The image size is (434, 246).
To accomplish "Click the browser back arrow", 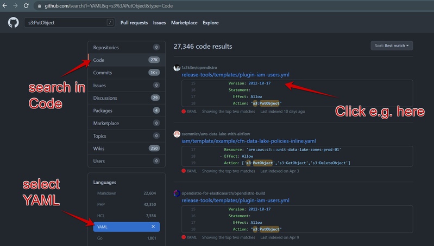I will 5,6.
